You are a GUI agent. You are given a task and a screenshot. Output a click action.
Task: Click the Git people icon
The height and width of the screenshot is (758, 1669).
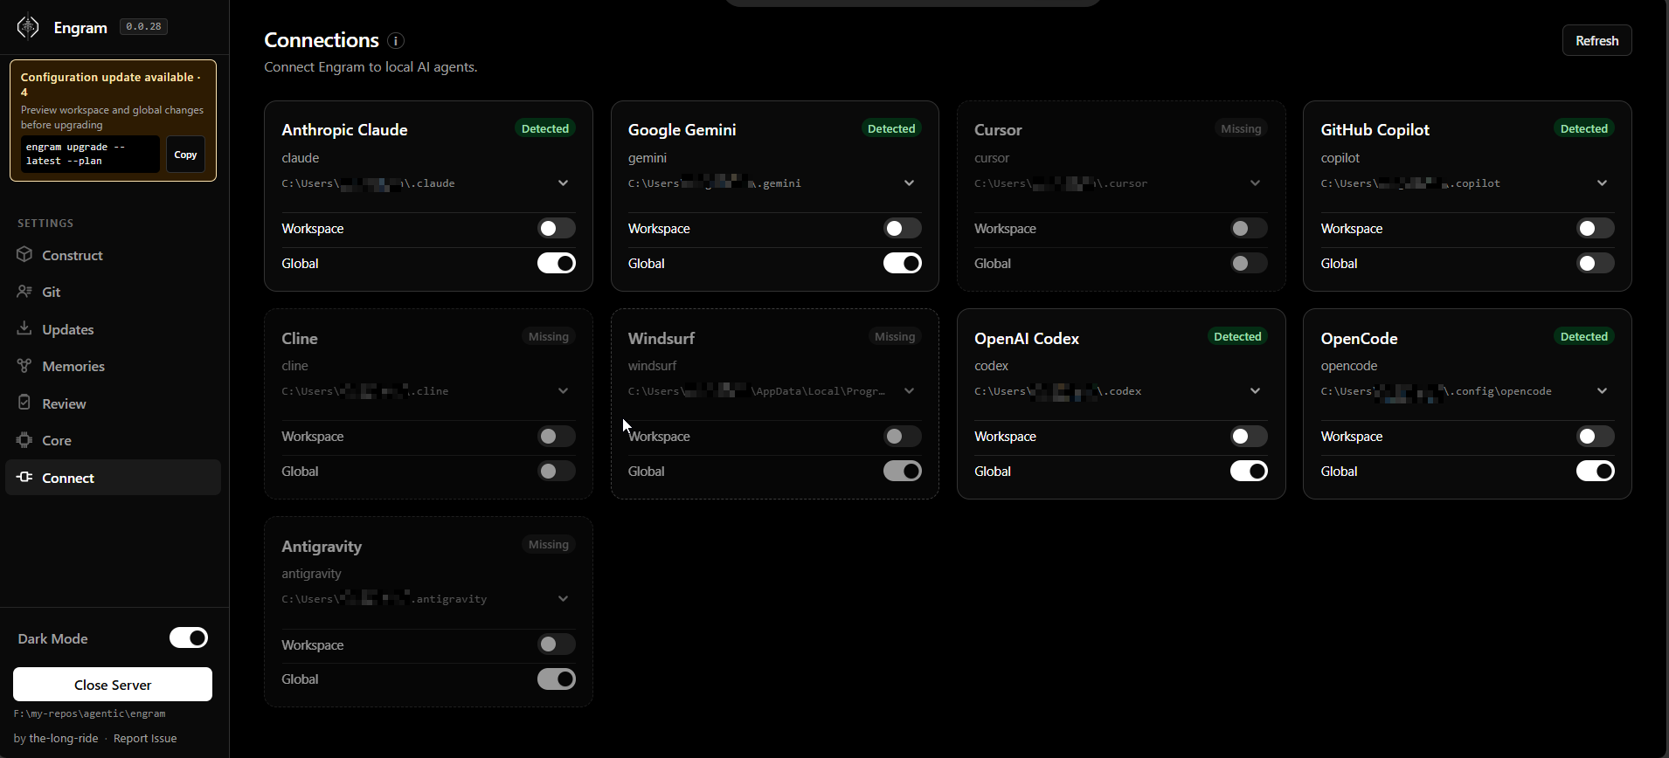coord(24,292)
